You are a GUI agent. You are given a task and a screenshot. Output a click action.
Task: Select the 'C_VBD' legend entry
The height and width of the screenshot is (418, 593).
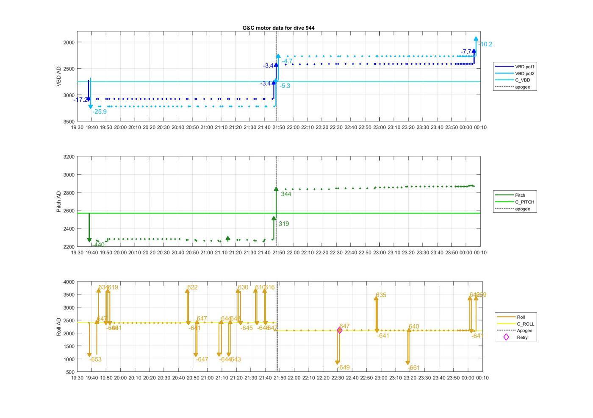click(513, 80)
